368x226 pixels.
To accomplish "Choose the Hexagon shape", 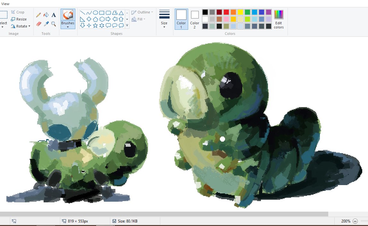I will 102,19.
